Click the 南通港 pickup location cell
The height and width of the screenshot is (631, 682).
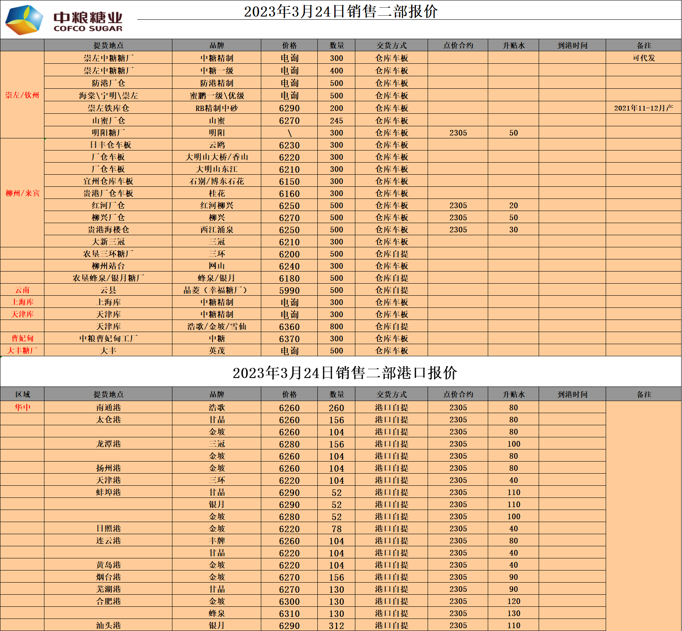tap(108, 407)
